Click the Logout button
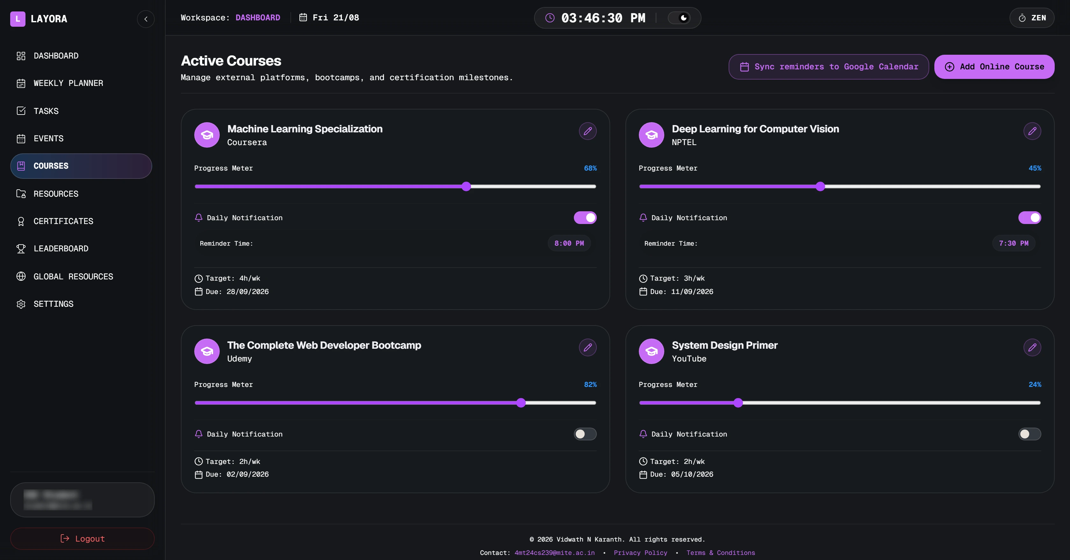1070x560 pixels. (82, 538)
